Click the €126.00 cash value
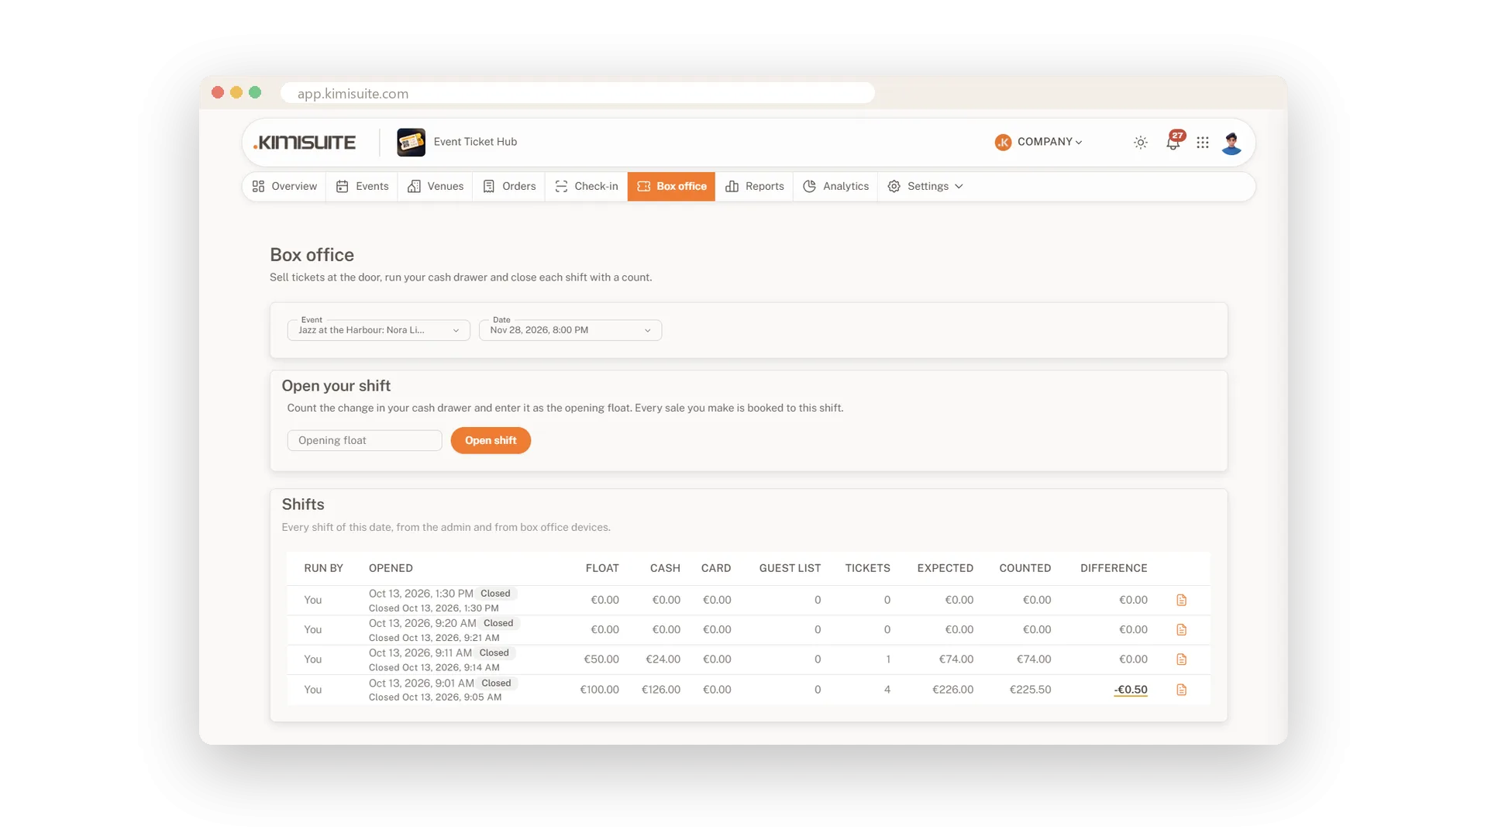Screen dimensions: 1488x837 660,690
